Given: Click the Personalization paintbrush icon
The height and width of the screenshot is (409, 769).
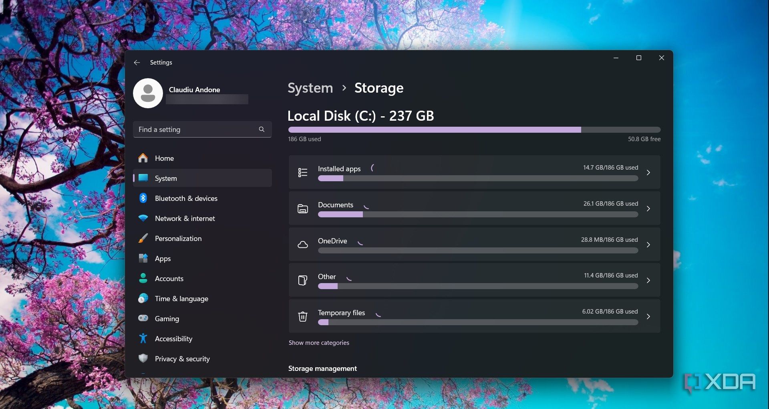Looking at the screenshot, I should click(x=143, y=238).
